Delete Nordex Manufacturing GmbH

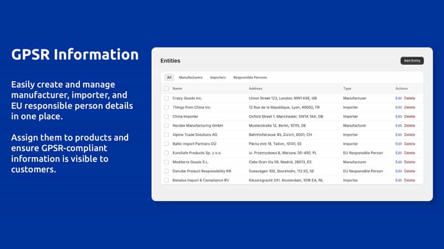point(410,126)
